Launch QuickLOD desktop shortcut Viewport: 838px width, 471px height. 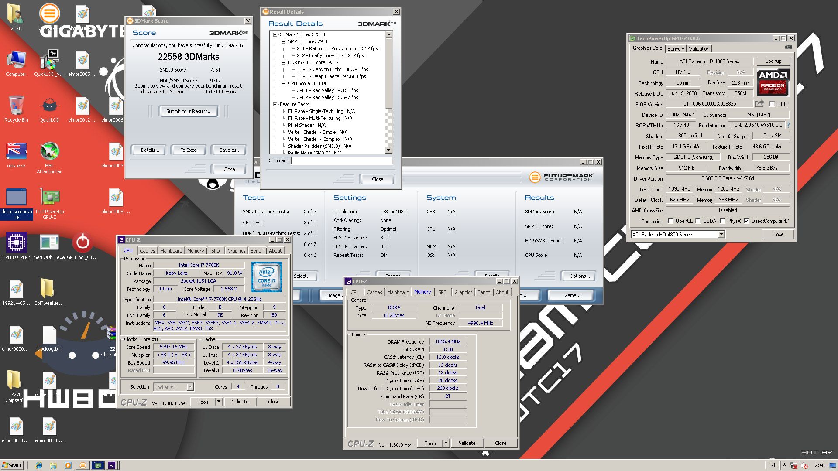click(49, 109)
